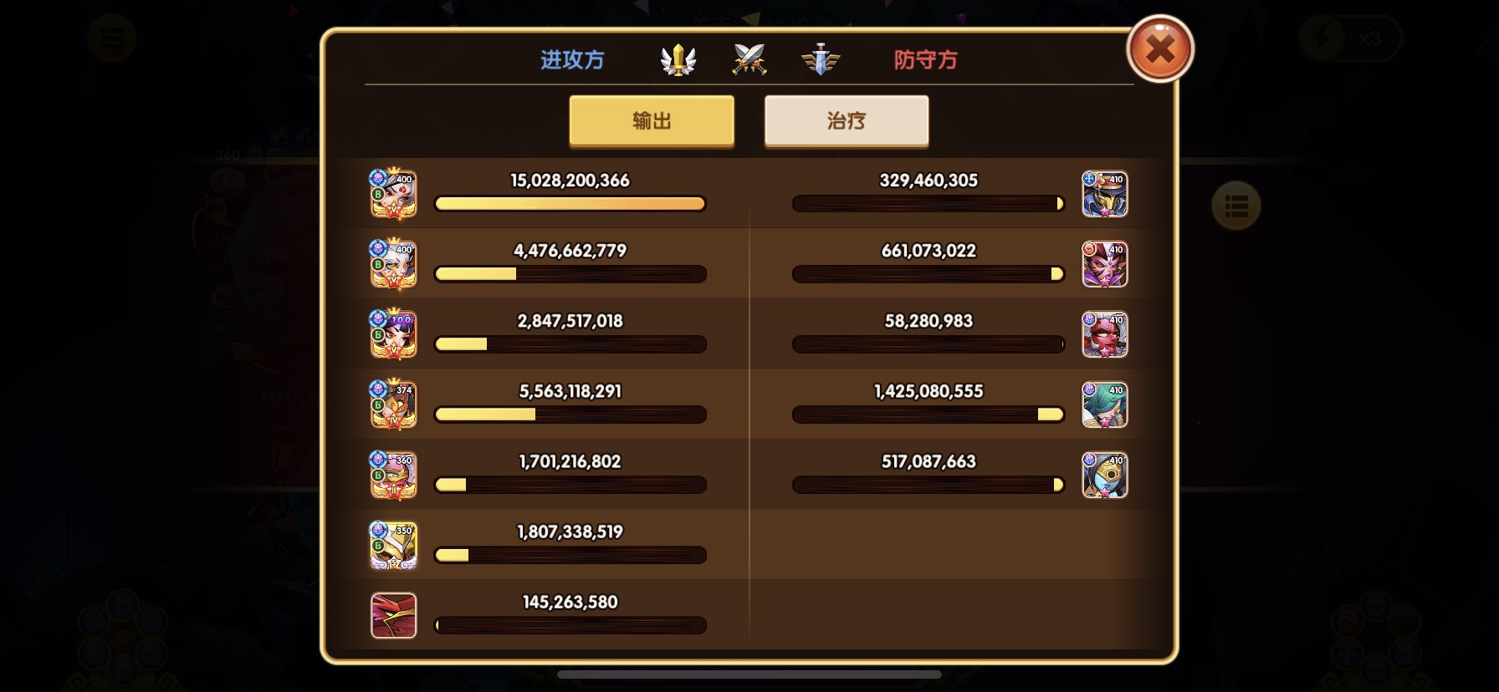Click the 进攻方 attacker label
This screenshot has width=1499, height=692.
coord(572,60)
